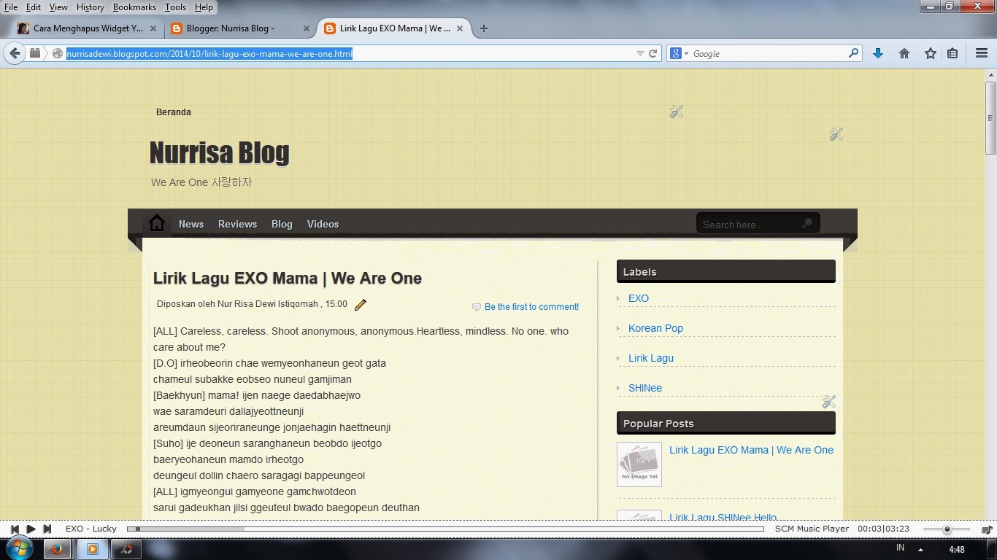Open the Windows Start button
The height and width of the screenshot is (560, 997).
point(19,548)
